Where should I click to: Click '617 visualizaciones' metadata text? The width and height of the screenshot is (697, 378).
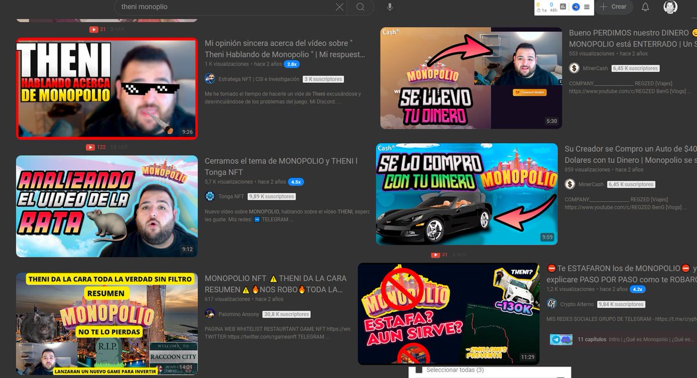(227, 299)
